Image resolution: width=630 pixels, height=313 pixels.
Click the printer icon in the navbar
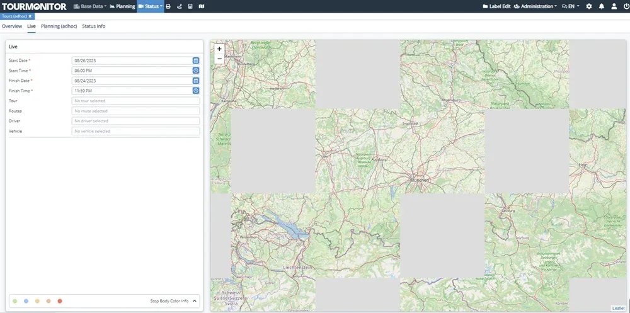[168, 6]
